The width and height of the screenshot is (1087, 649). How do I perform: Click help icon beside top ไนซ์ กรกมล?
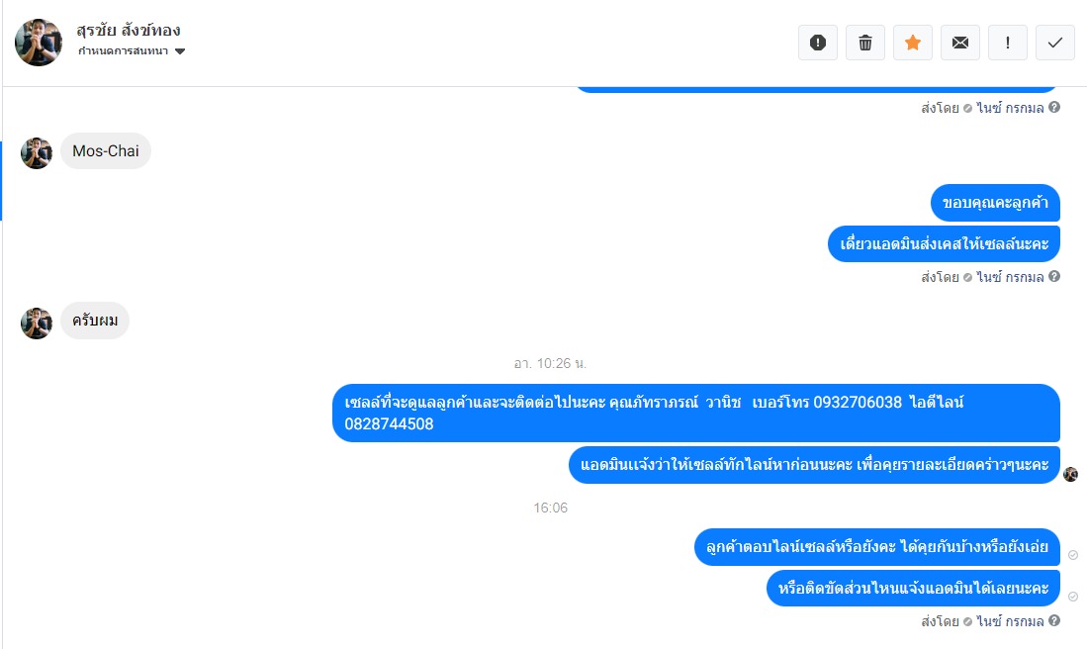[1054, 107]
